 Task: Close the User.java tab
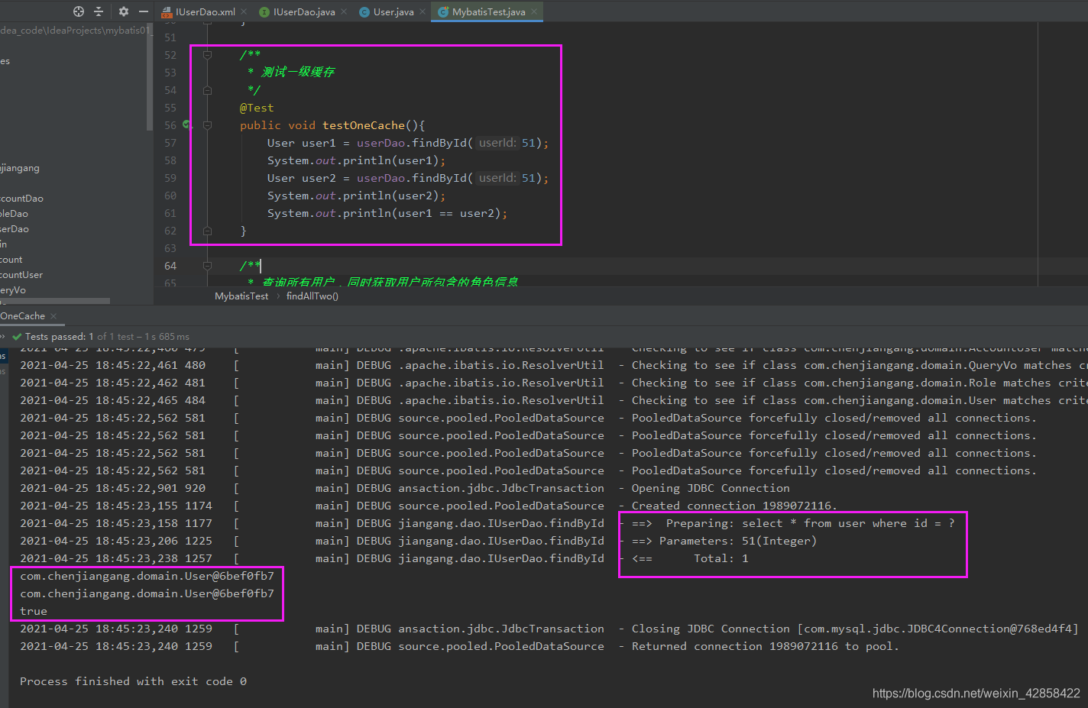click(x=423, y=12)
